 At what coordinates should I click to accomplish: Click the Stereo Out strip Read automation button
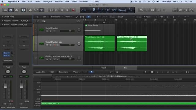pos(24,67)
